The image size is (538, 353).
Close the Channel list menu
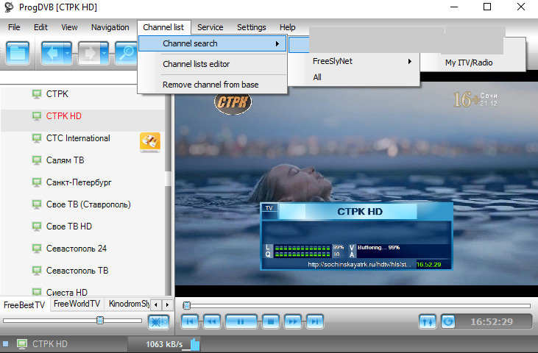point(163,27)
